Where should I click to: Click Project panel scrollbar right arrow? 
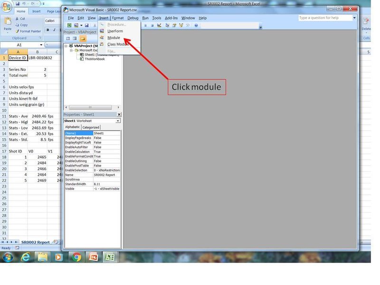click(x=118, y=107)
